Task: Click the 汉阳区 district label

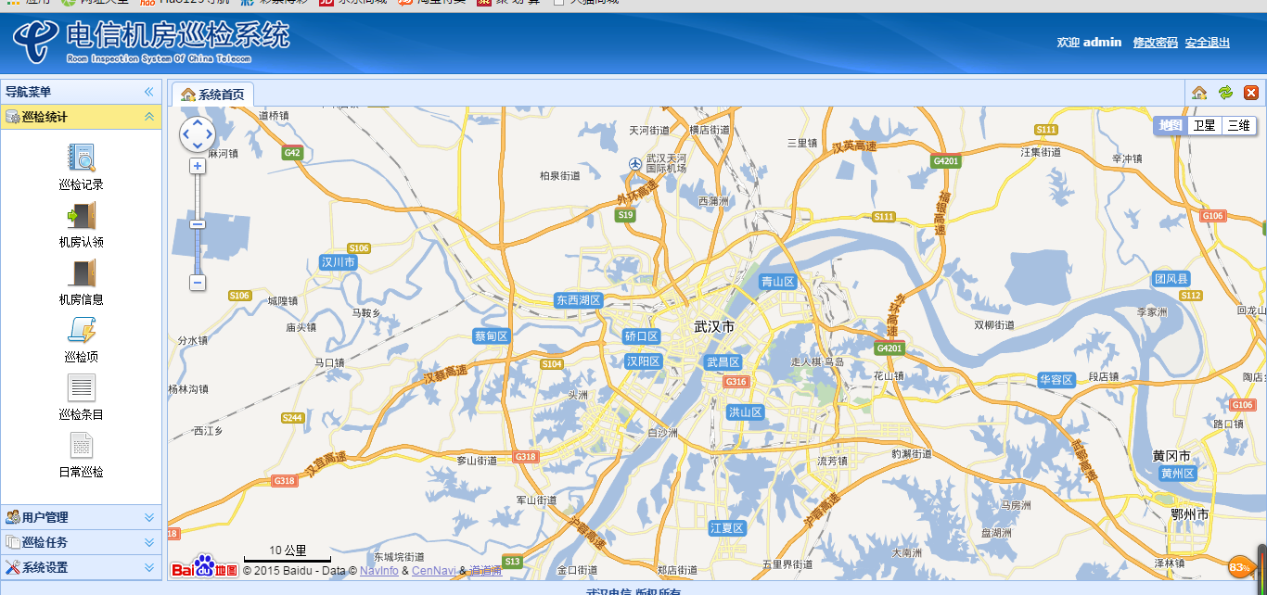Action: (642, 361)
